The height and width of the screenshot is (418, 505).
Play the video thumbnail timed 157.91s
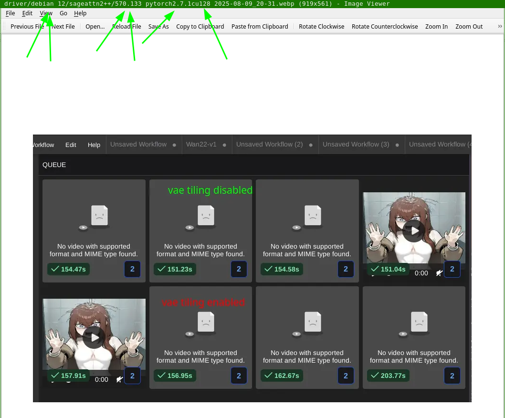click(x=94, y=337)
